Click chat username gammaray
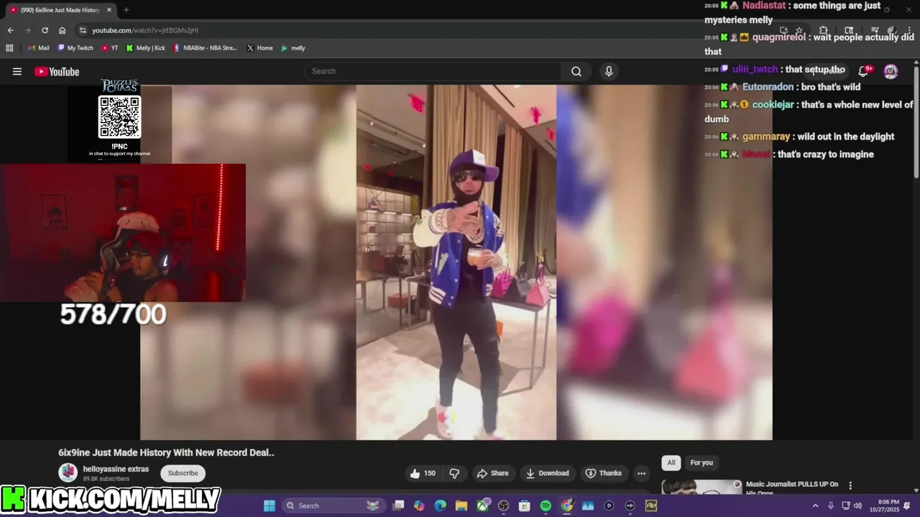Viewport: 920px width, 517px height. coord(766,136)
